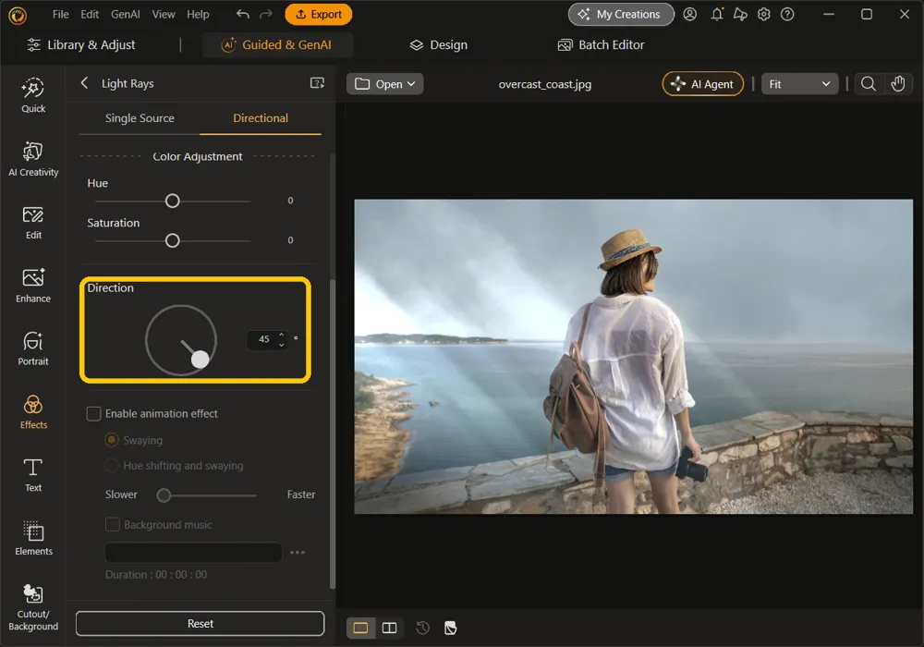Open Cutout/Background tools

click(x=33, y=607)
